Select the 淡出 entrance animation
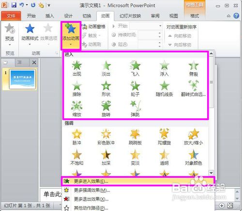 pos(106,68)
